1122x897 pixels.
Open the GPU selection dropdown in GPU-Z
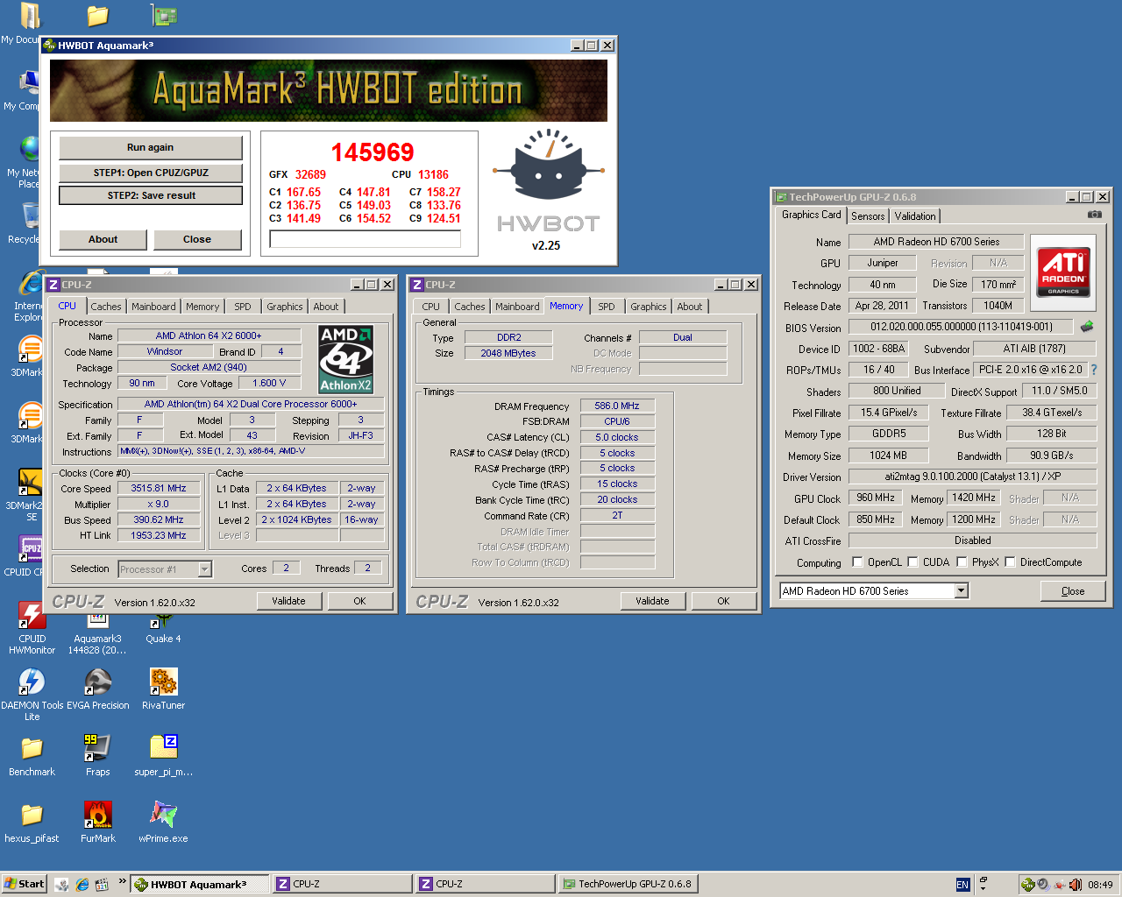[962, 590]
